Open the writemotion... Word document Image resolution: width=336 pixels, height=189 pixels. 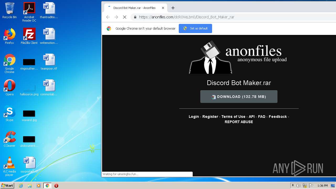(x=49, y=36)
